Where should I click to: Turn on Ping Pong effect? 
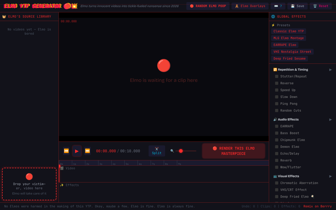(x=277, y=104)
